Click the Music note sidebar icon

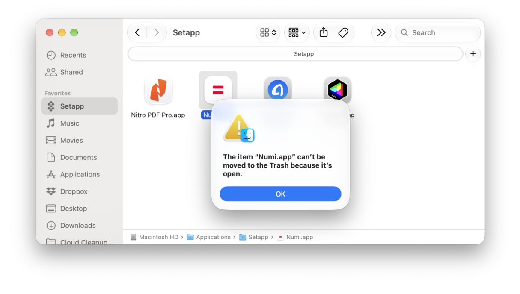pos(51,123)
